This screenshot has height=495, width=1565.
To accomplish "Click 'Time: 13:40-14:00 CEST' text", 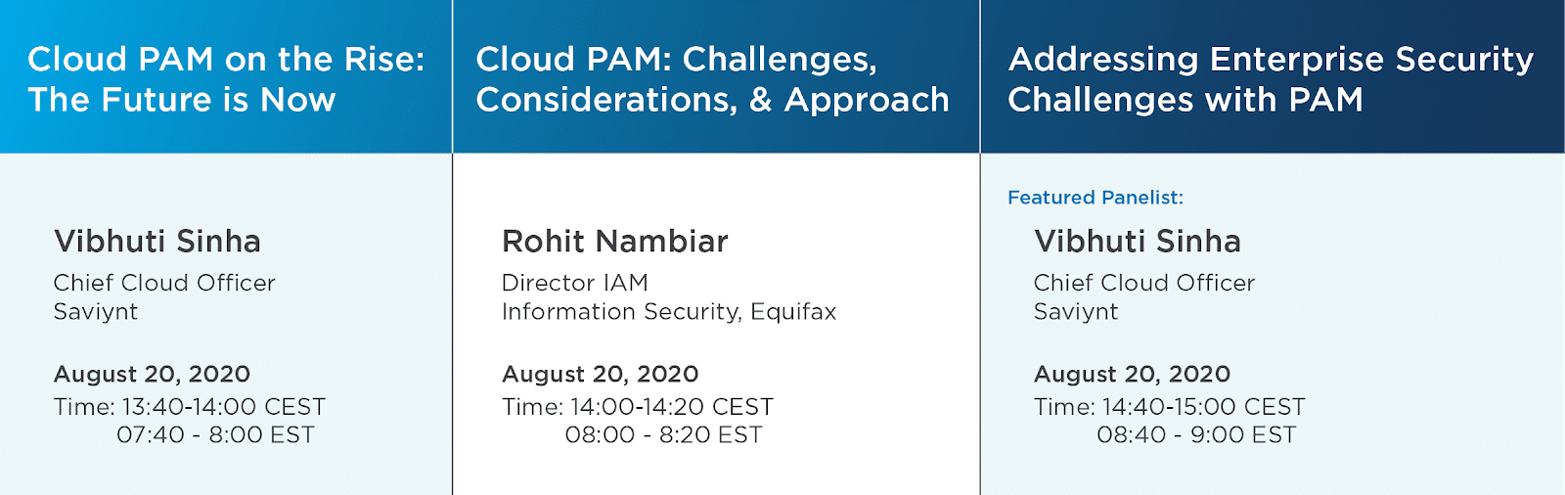I will click(190, 407).
